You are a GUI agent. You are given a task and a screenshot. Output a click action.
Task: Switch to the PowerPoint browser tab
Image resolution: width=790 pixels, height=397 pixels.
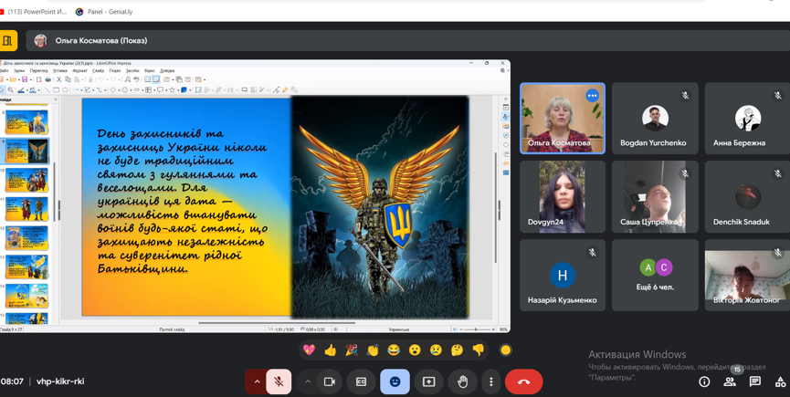35,12
